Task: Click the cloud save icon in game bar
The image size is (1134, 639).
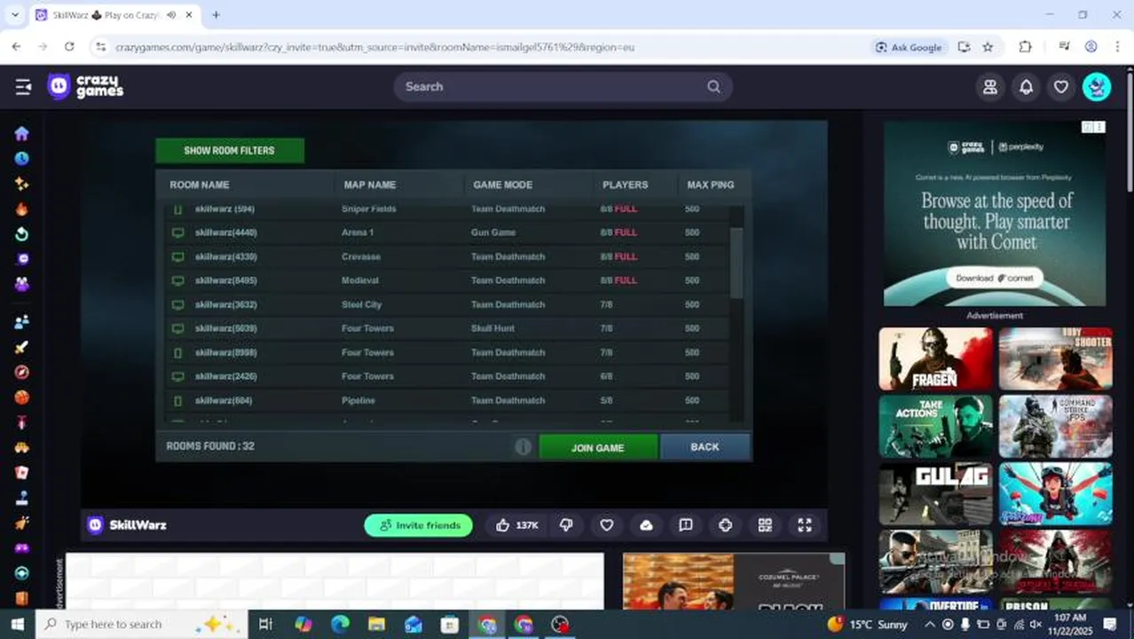Action: (647, 525)
